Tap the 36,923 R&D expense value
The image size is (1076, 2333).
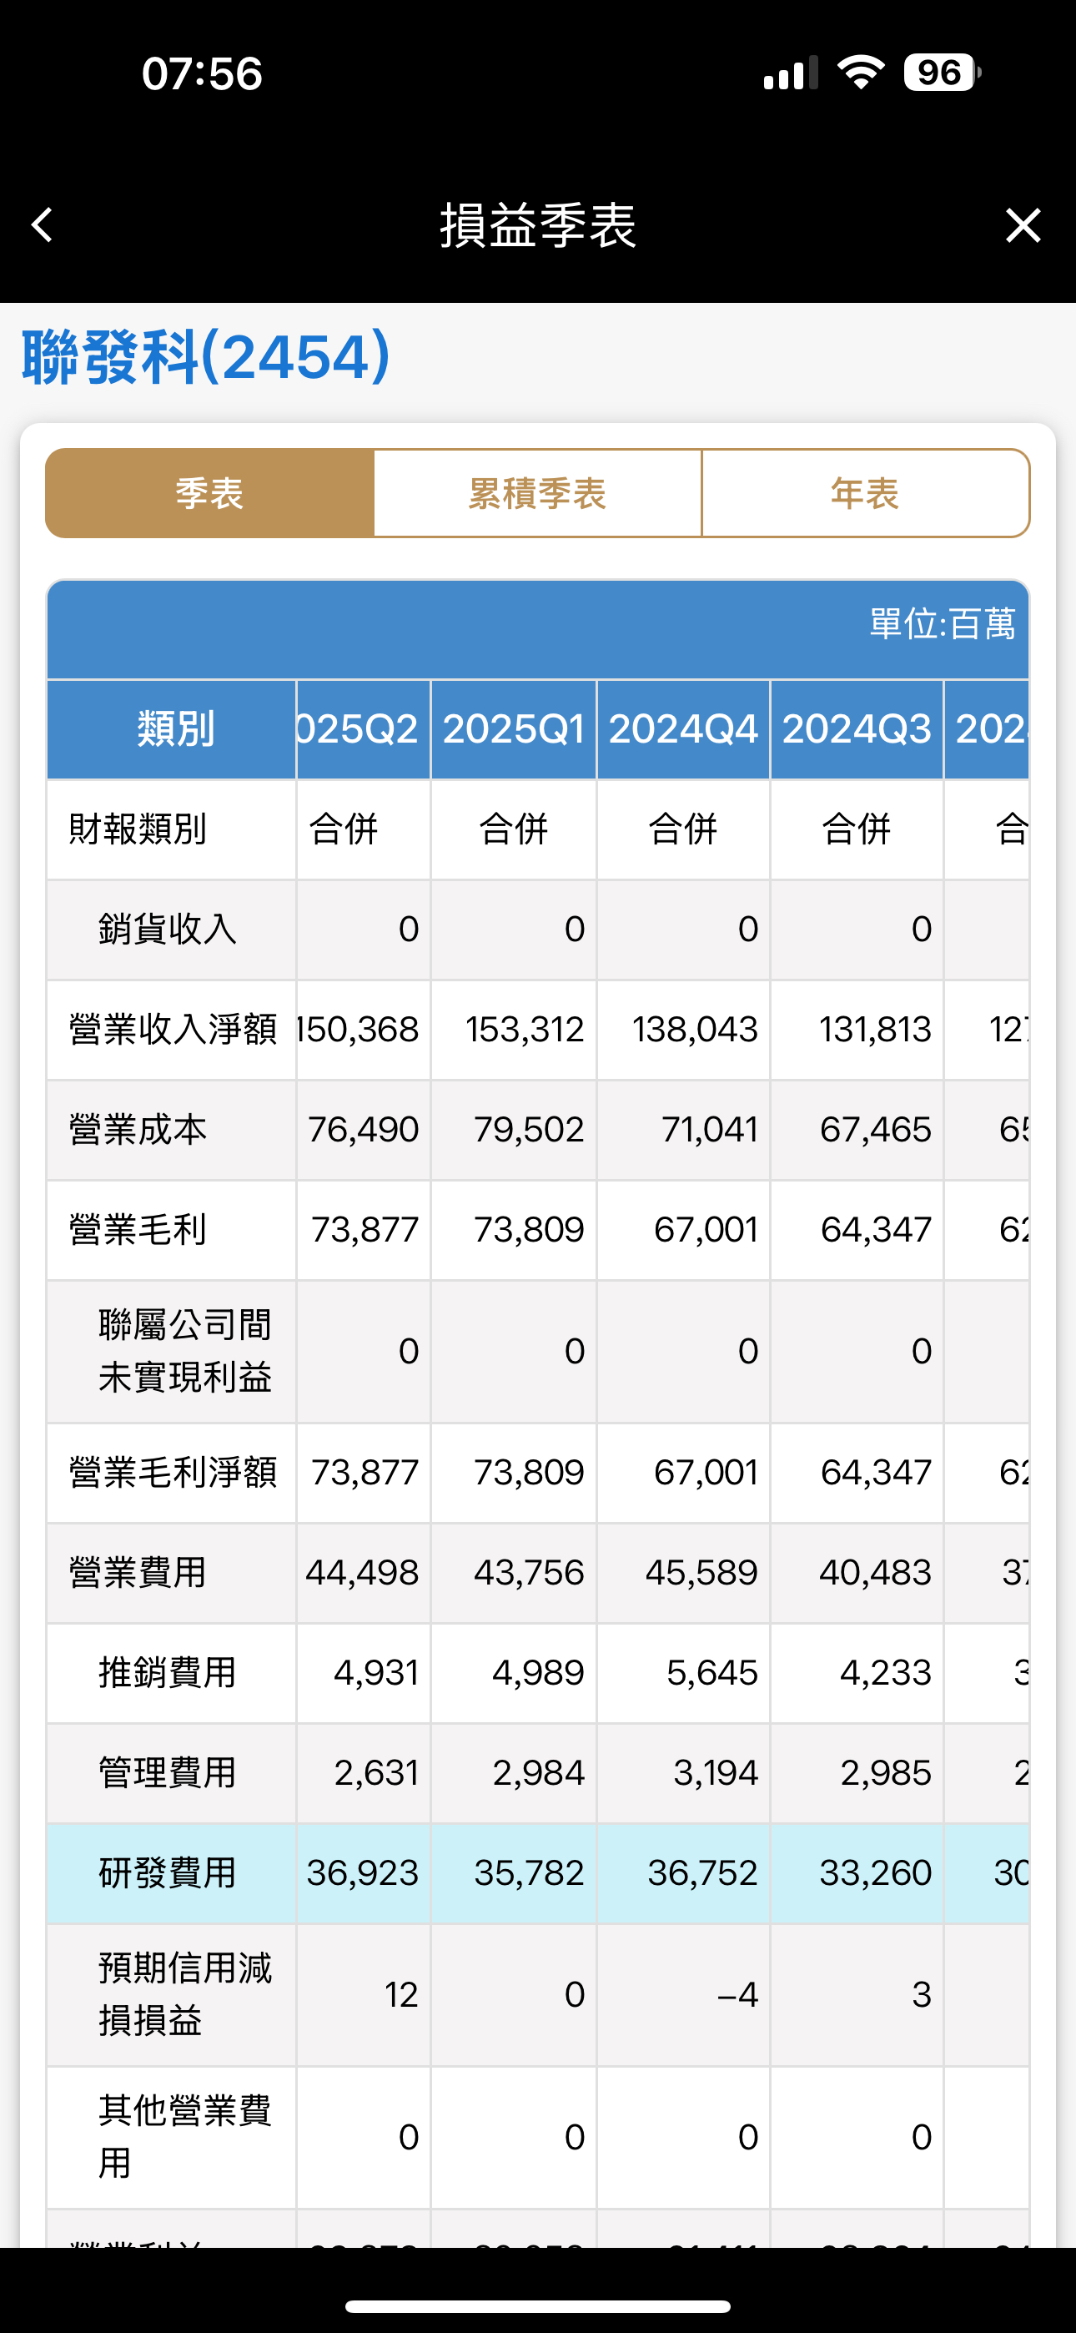(x=362, y=1873)
